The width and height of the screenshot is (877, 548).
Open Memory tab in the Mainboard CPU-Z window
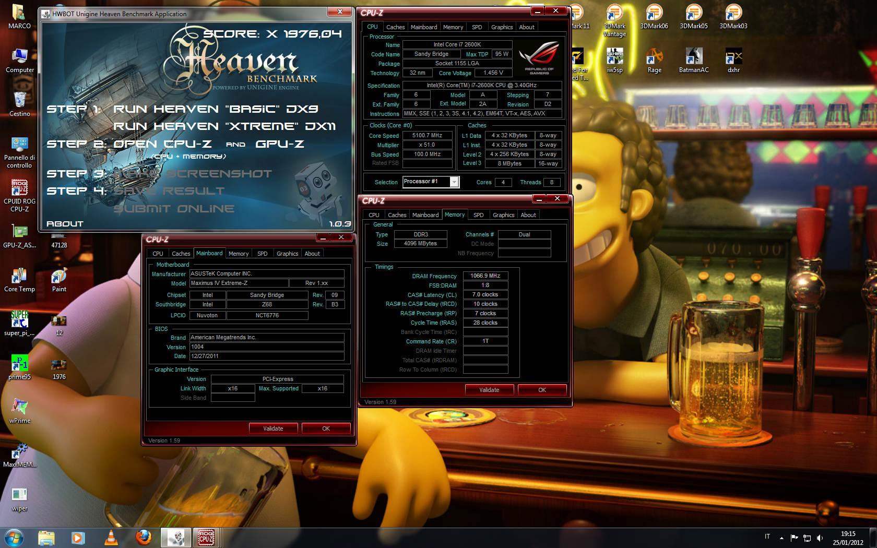click(239, 254)
